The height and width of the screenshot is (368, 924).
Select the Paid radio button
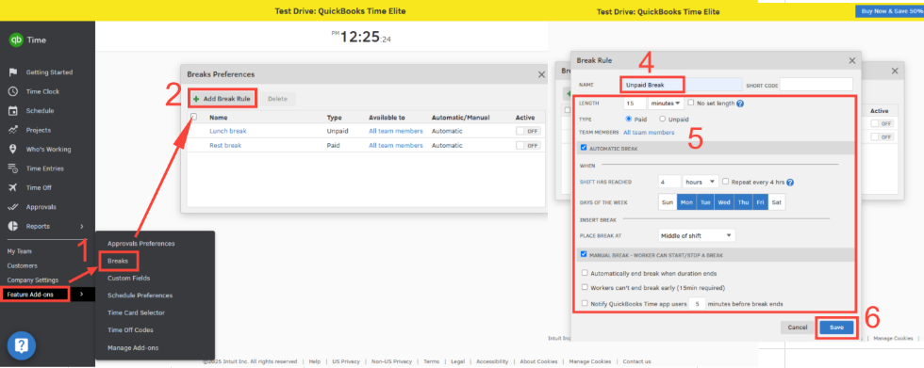click(x=628, y=119)
